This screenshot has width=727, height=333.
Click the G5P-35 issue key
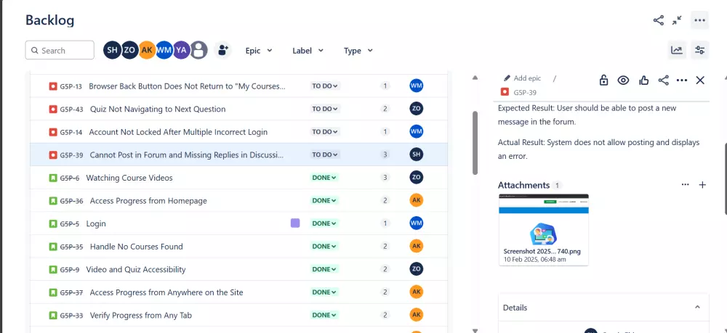tap(71, 247)
